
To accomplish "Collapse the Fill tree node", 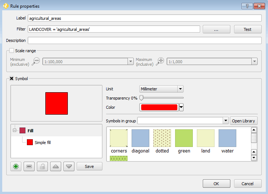I will 14,130.
